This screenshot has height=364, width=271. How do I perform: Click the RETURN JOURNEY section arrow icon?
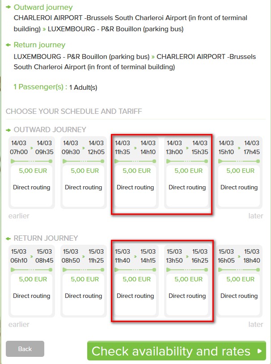pyautogui.click(x=8, y=238)
